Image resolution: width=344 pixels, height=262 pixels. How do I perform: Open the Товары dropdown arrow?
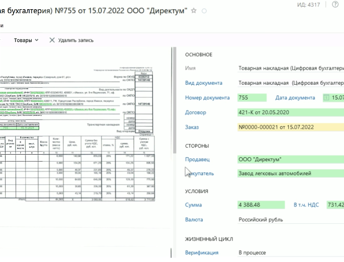point(36,40)
